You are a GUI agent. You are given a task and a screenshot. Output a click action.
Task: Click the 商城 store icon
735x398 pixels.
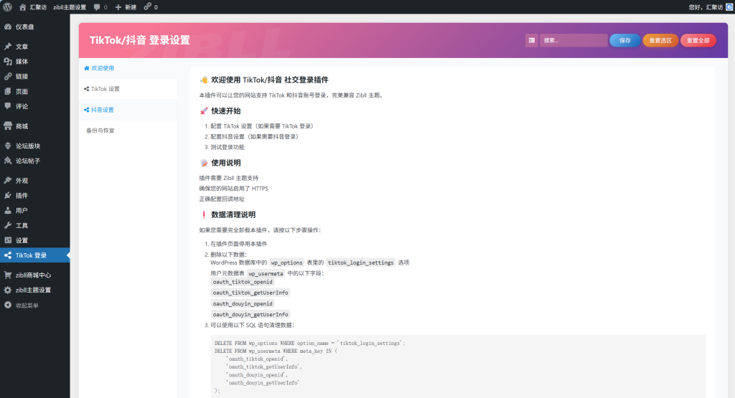click(x=8, y=126)
